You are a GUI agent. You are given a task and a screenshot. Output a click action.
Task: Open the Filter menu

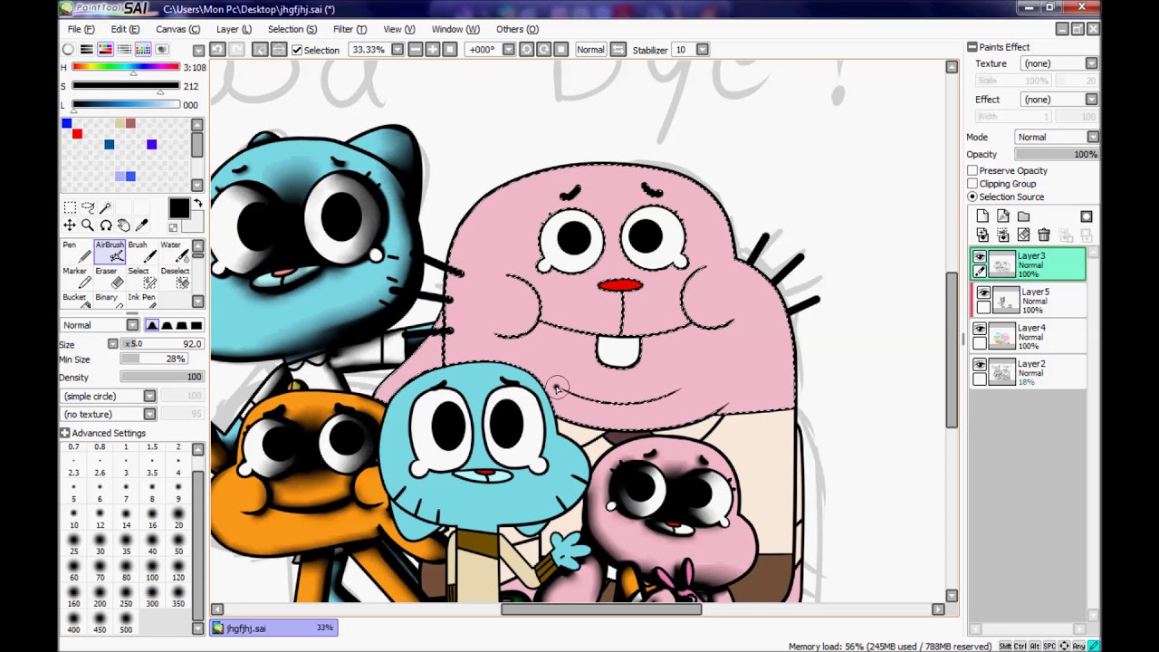point(350,29)
